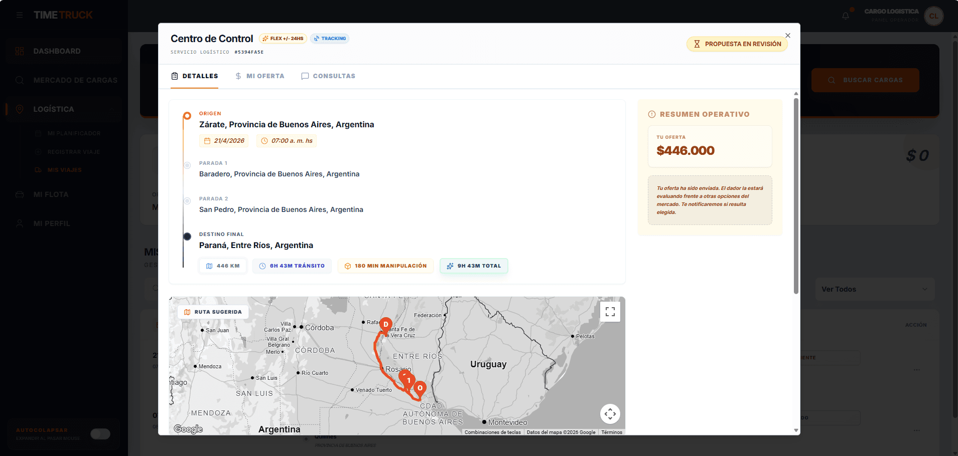Click the hamburger menu icon

[20, 15]
